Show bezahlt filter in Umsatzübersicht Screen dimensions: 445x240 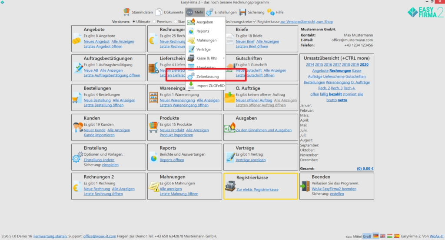pos(335,94)
